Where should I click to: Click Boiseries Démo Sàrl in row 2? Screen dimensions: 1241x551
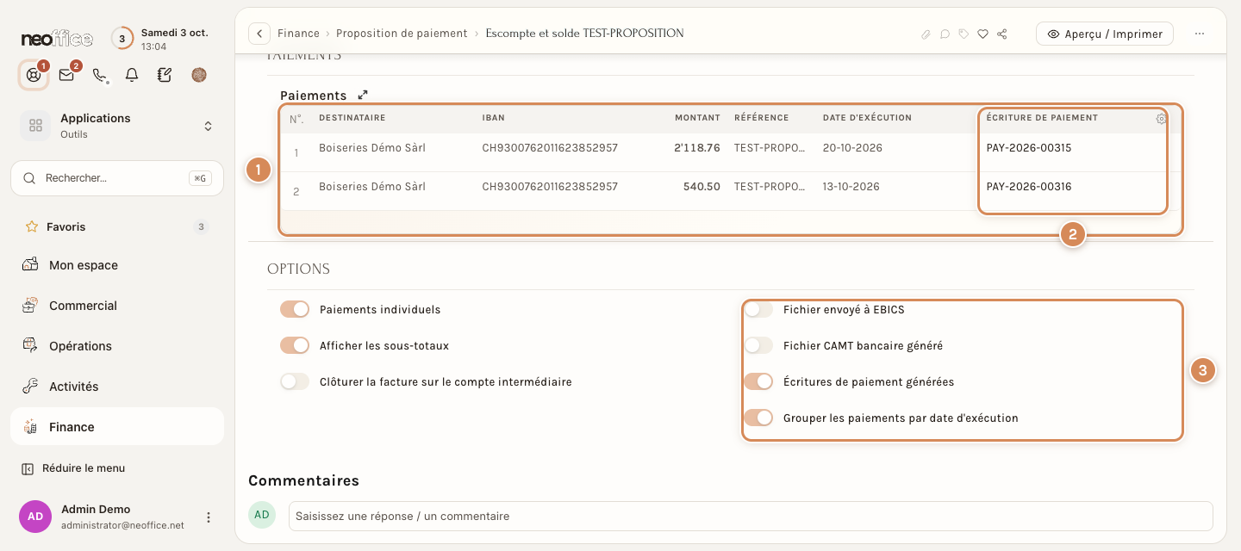372,187
